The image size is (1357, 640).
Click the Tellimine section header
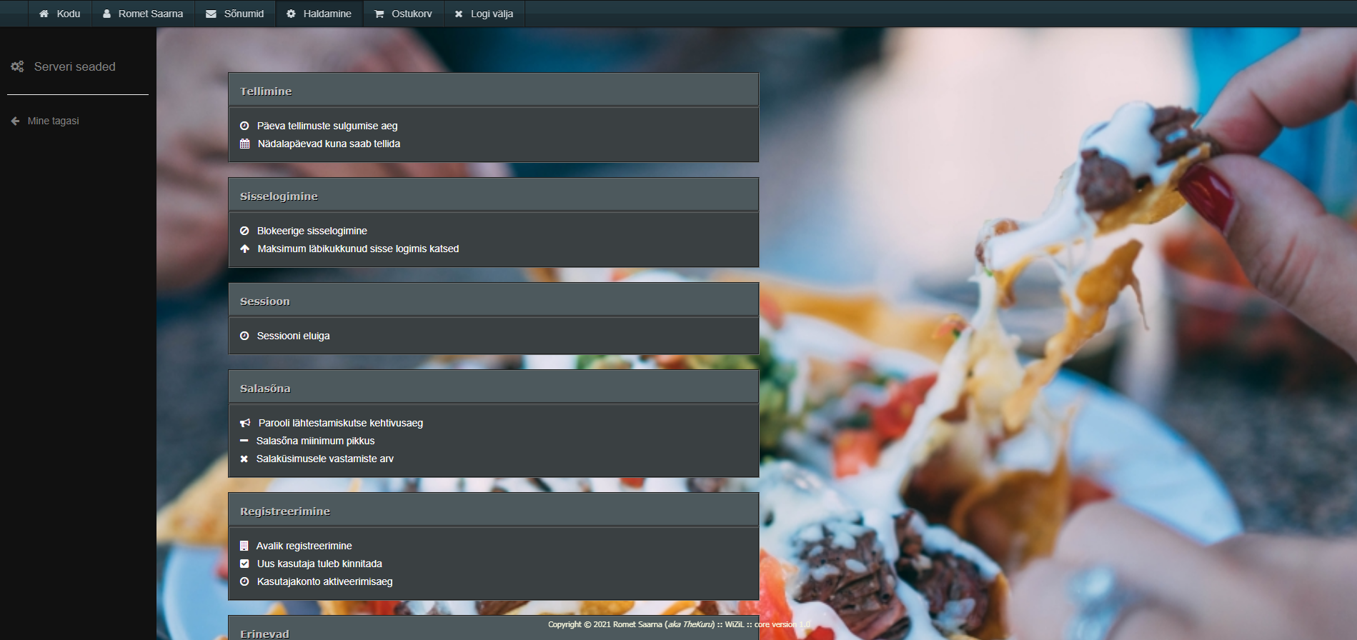(x=493, y=91)
